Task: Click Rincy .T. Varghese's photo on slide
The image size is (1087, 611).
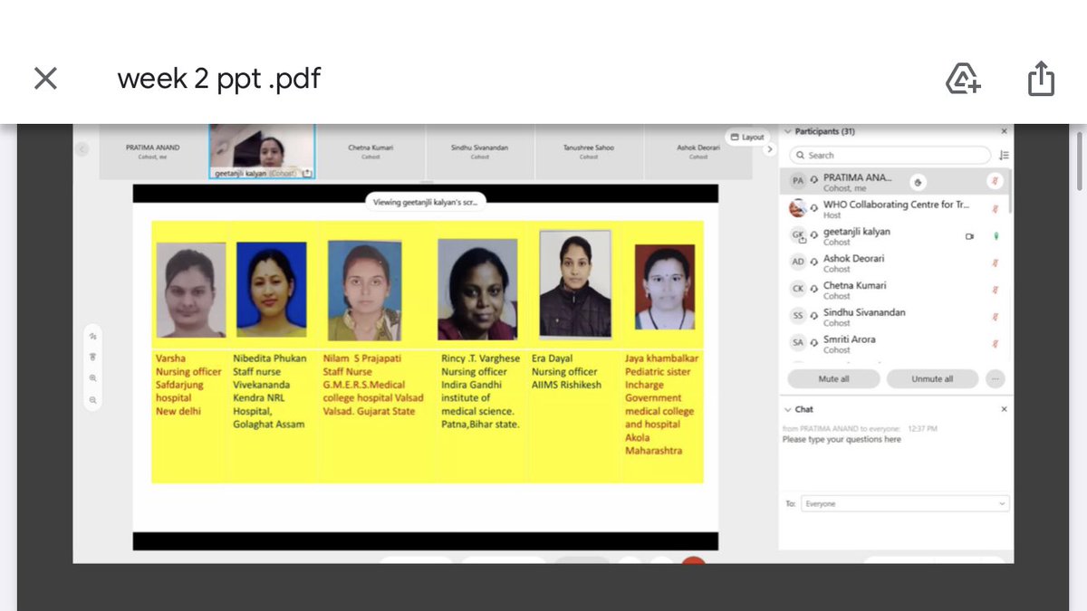Action: click(477, 289)
